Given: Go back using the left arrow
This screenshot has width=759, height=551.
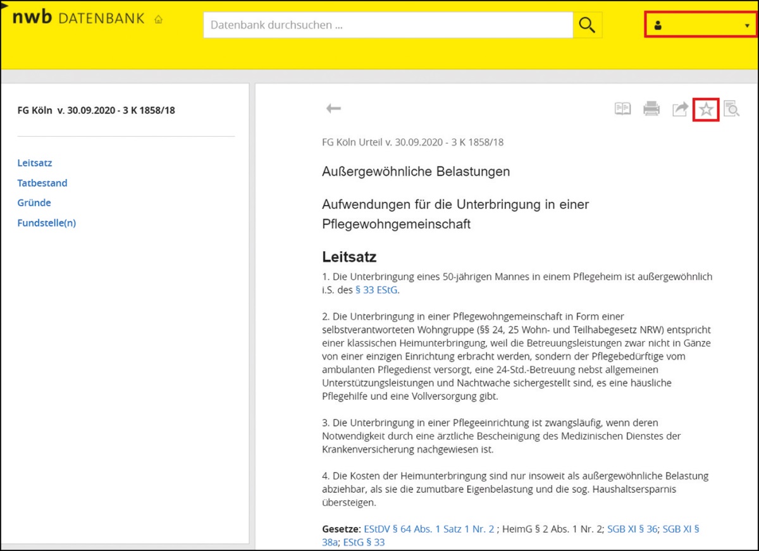Looking at the screenshot, I should (x=333, y=109).
